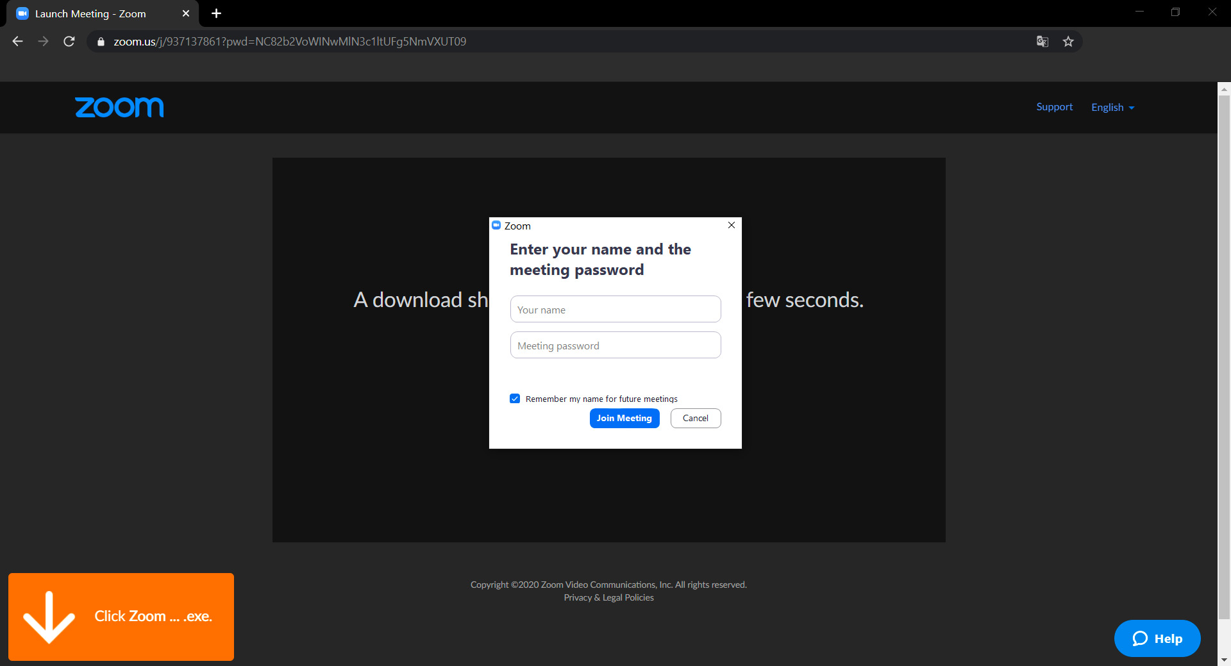Minimize the browser window

[x=1139, y=12]
